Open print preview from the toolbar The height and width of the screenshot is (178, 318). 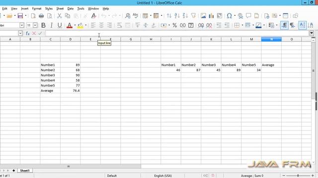(x=50, y=16)
